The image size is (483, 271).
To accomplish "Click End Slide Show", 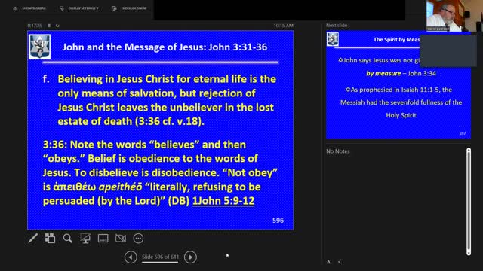I will [130, 8].
